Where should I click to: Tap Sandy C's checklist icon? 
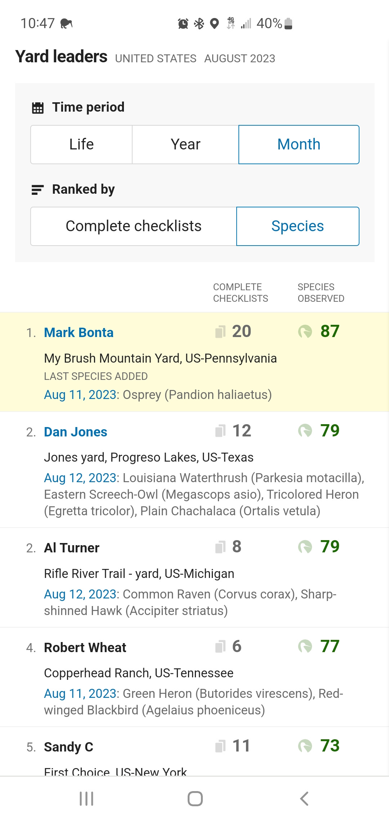point(220,746)
